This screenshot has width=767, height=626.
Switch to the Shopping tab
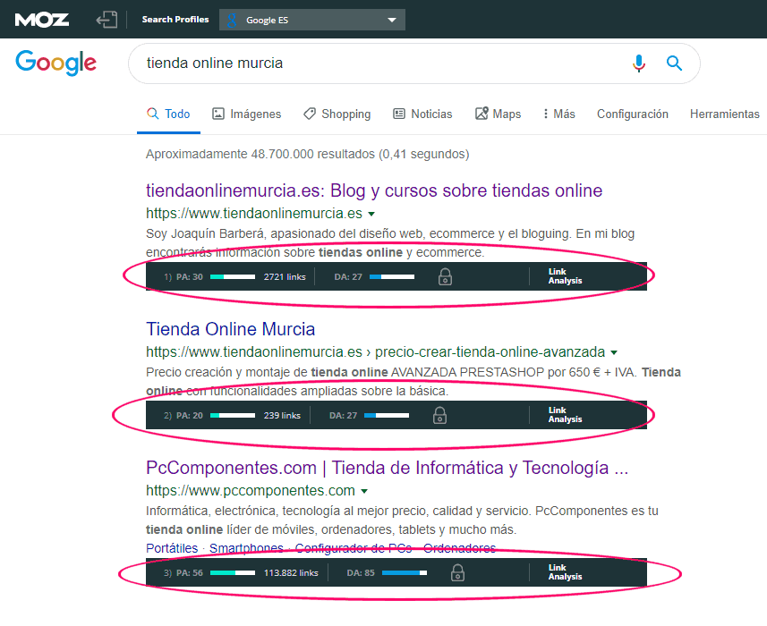(337, 114)
